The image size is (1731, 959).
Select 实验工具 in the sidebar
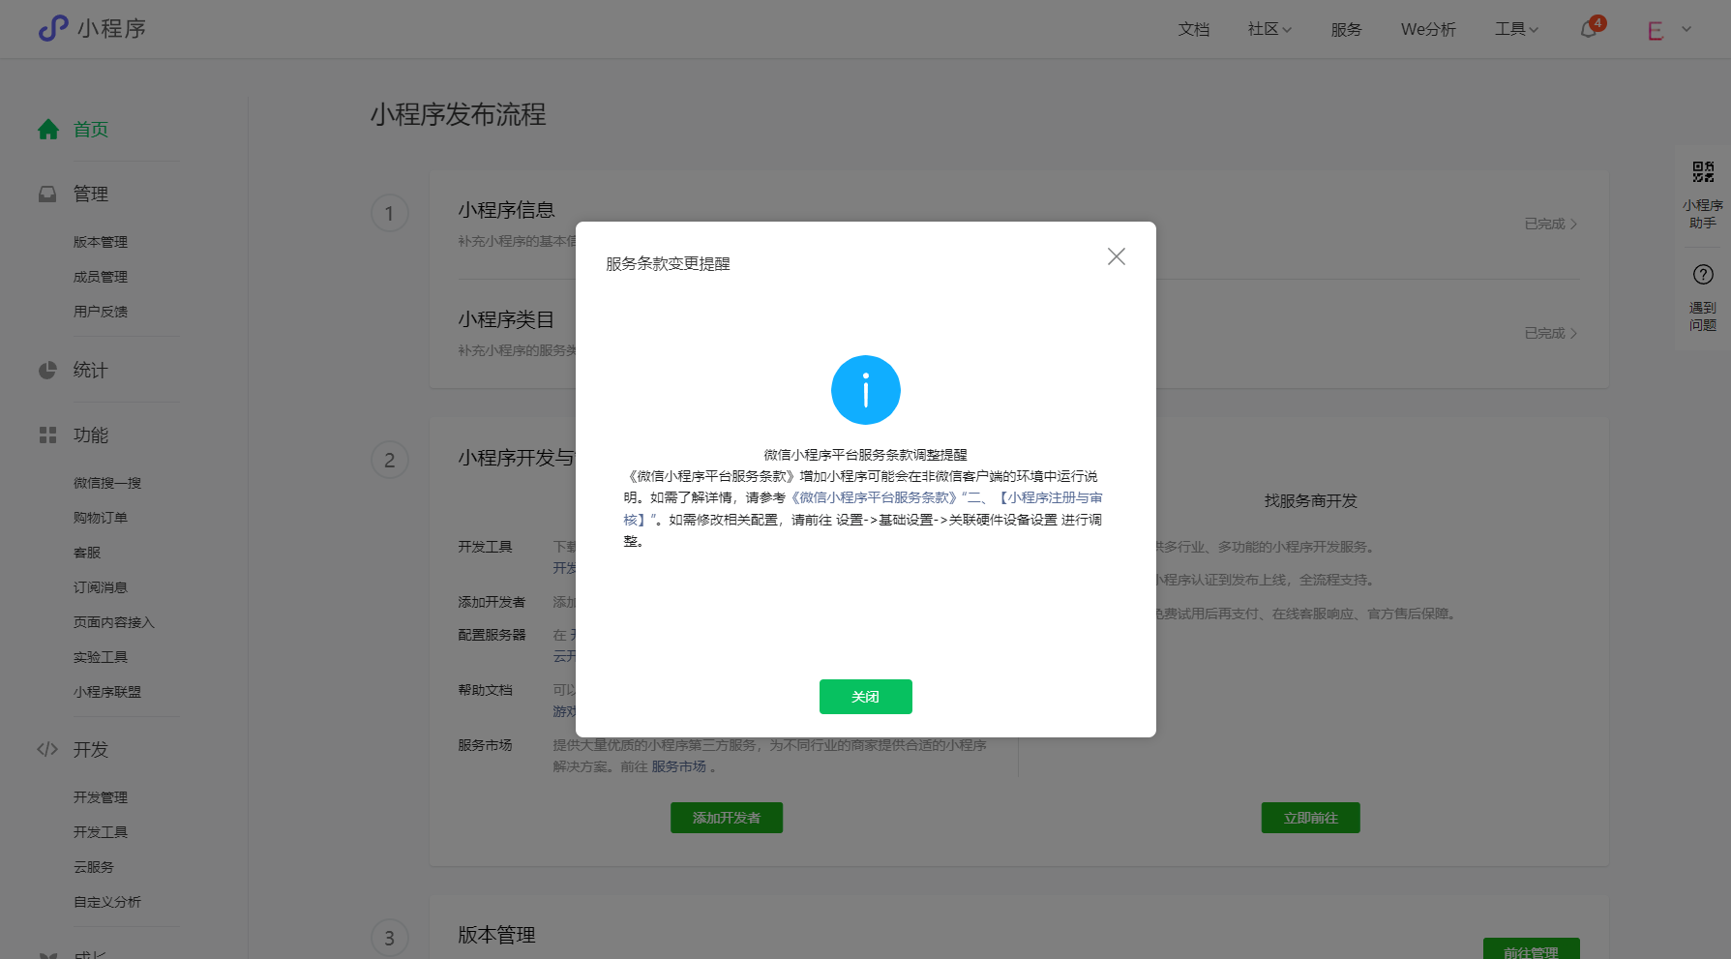101,657
